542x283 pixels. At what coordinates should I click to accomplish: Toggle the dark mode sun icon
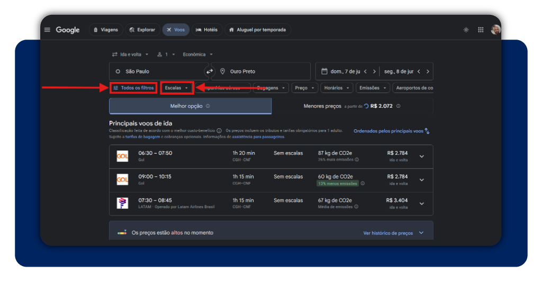(466, 30)
